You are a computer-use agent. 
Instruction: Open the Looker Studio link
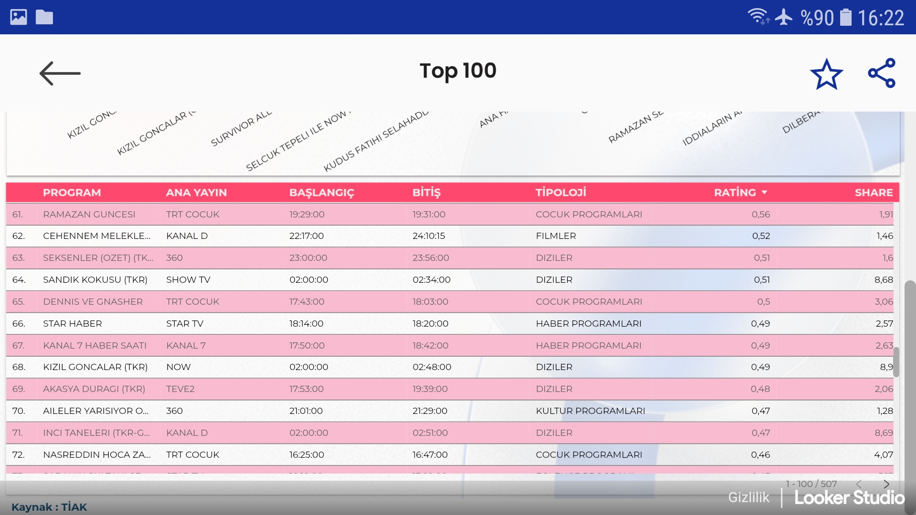tap(849, 498)
